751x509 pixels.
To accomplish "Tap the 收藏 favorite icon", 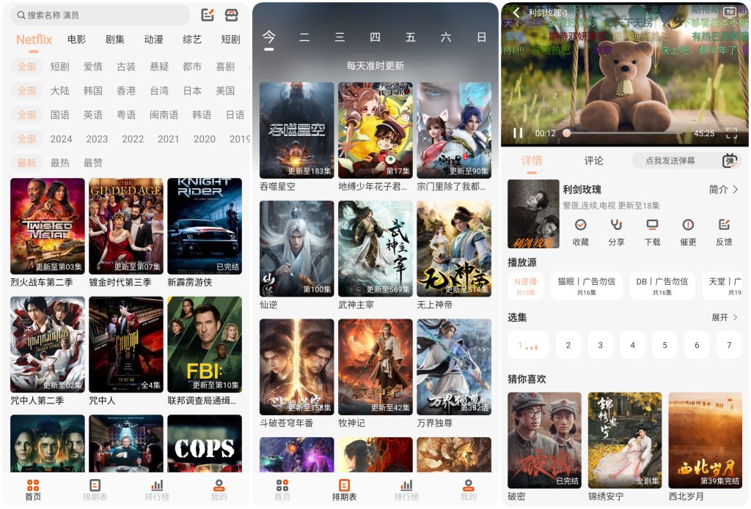I will (581, 225).
